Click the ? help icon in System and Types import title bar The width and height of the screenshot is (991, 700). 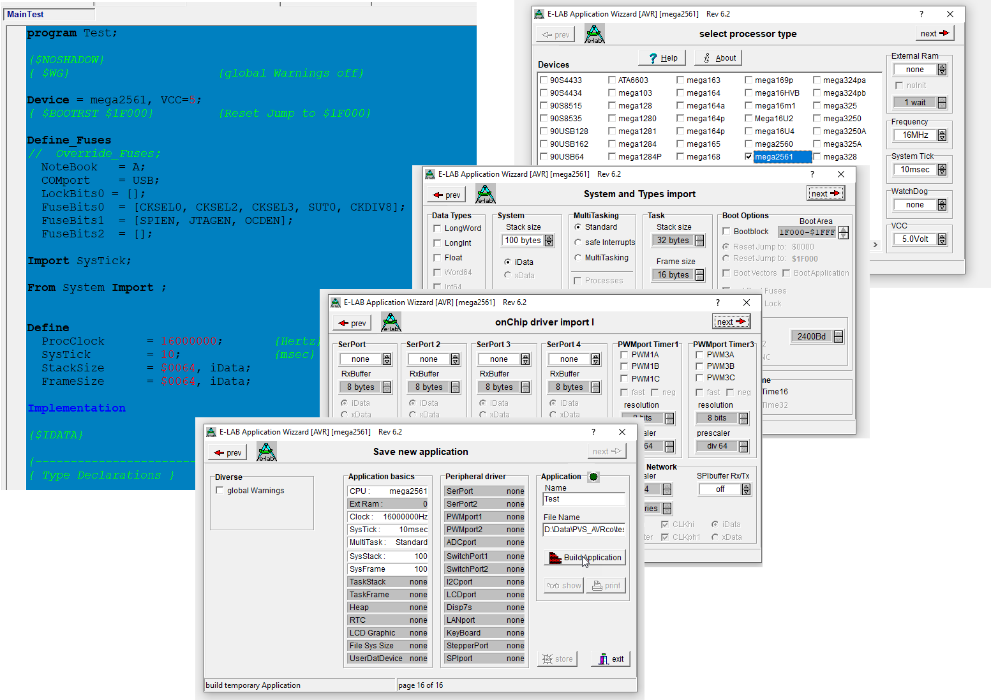[812, 174]
